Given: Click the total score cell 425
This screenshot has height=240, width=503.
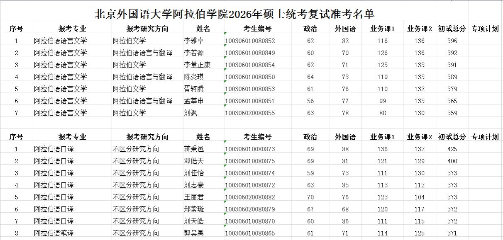Looking at the screenshot, I should pyautogui.click(x=452, y=149).
